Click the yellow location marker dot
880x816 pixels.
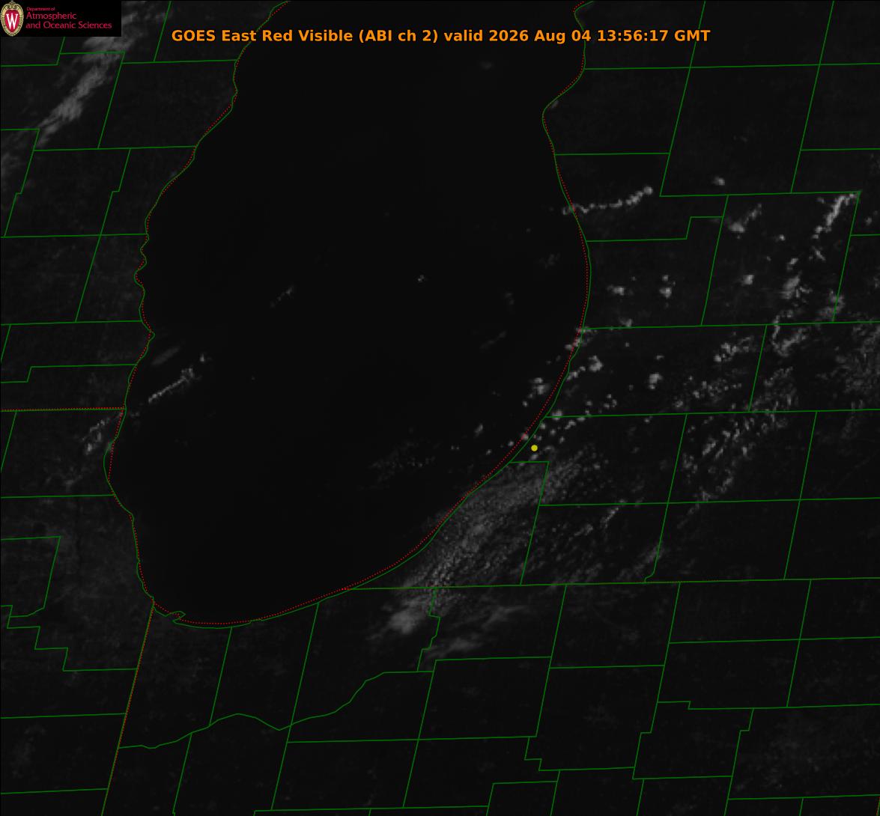point(534,448)
